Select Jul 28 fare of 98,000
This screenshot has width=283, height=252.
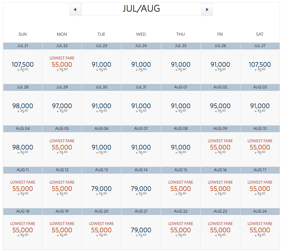point(22,106)
